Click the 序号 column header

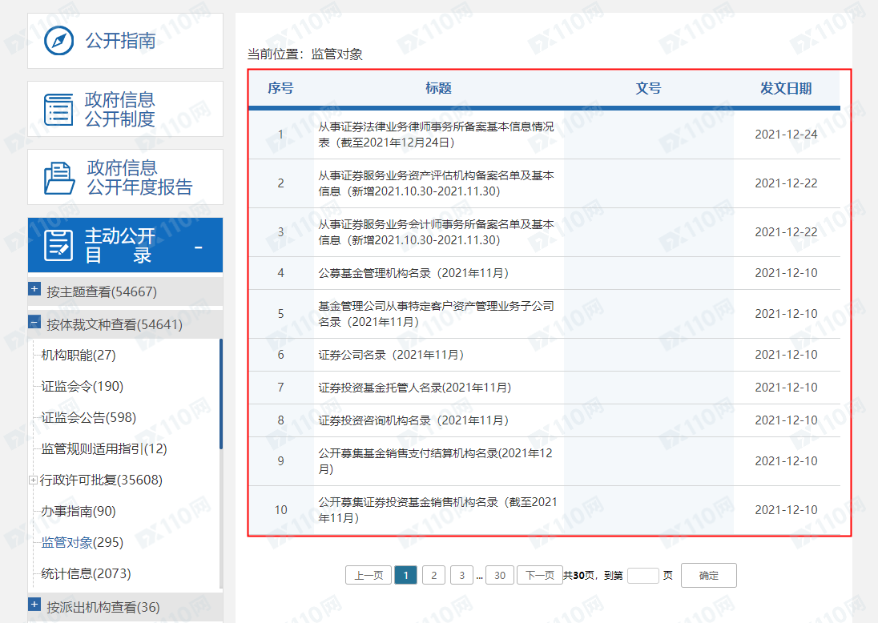[280, 88]
